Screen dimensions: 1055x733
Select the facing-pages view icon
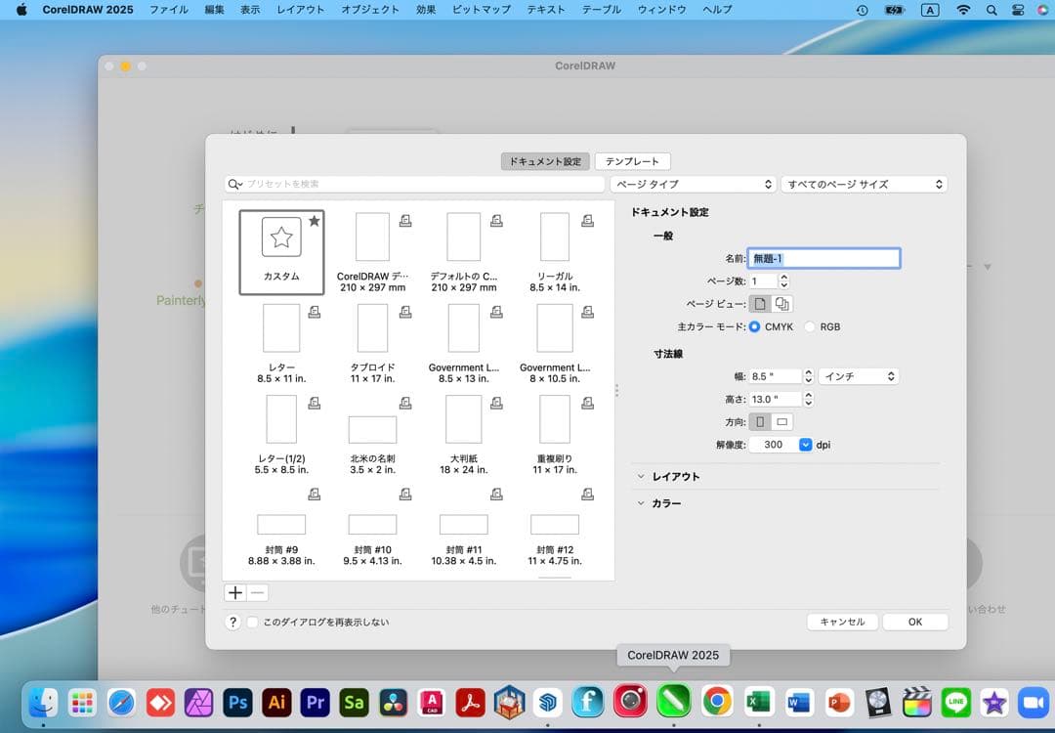780,303
